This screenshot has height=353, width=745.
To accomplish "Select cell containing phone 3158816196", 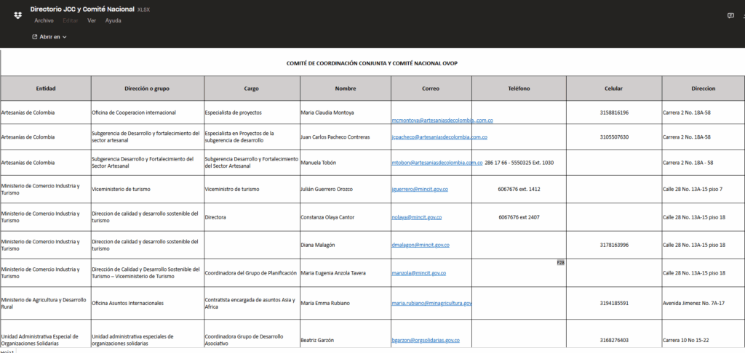I will click(613, 113).
